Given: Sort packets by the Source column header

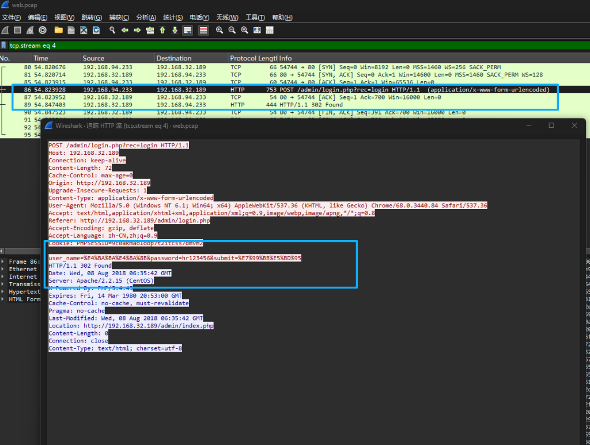Looking at the screenshot, I should click(94, 58).
